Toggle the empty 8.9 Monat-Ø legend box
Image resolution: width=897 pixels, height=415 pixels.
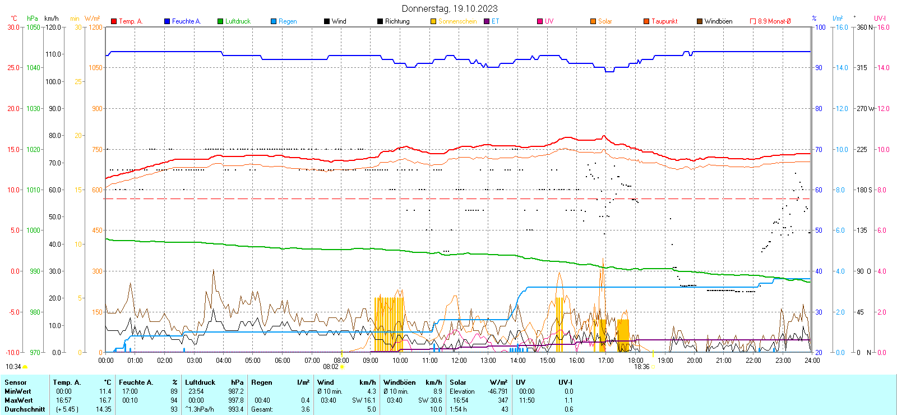pyautogui.click(x=753, y=21)
